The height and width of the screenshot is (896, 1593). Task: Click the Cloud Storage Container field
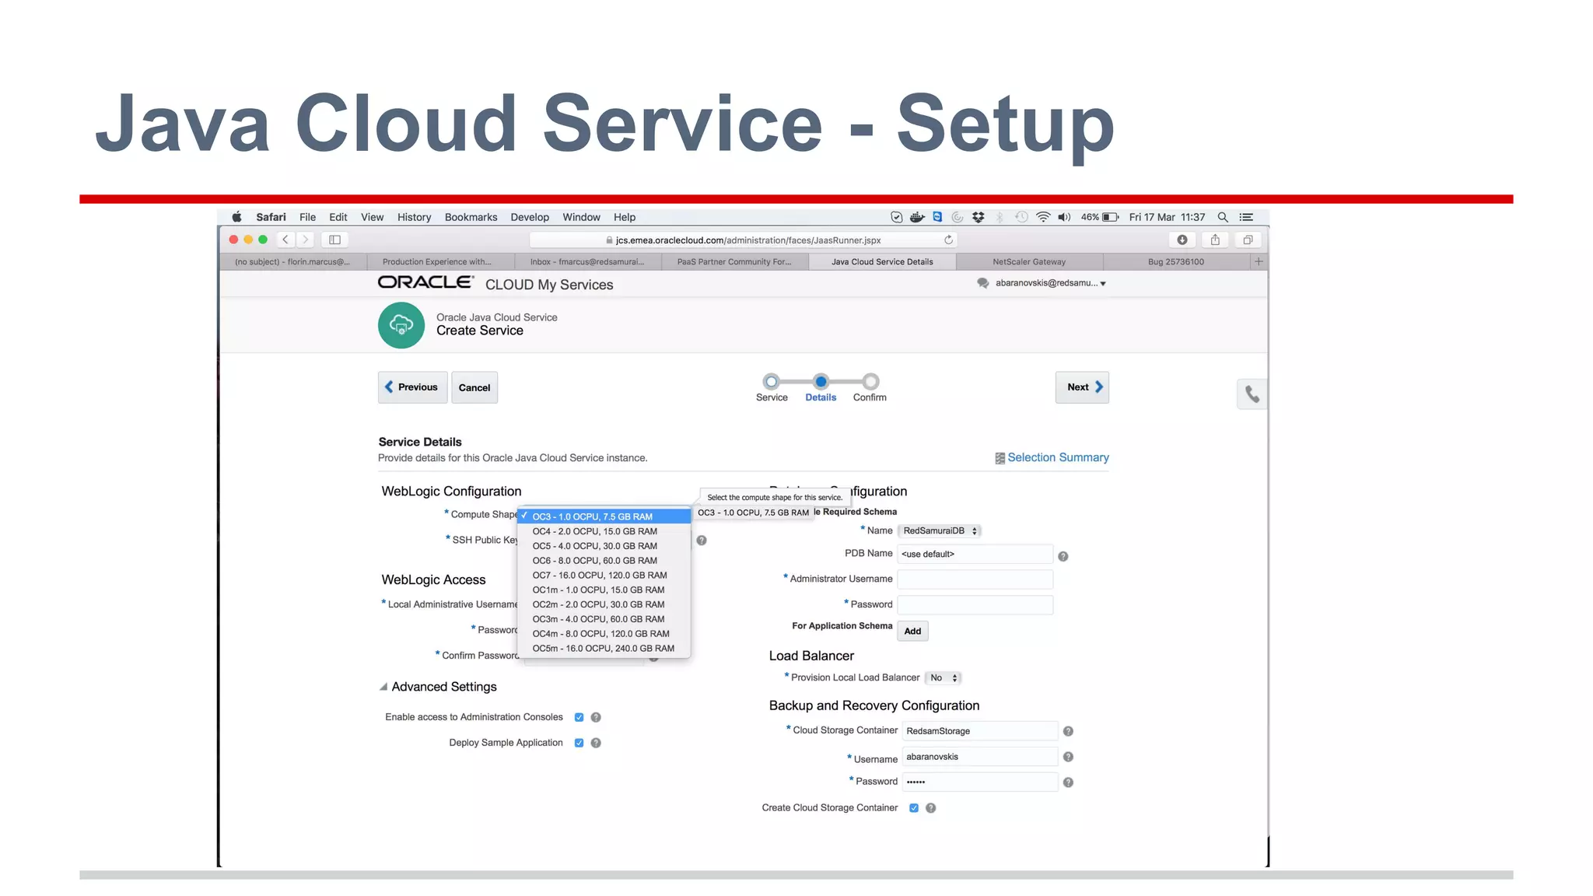coord(980,731)
